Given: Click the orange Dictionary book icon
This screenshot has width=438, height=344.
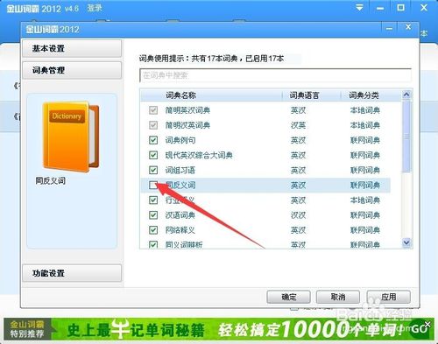Looking at the screenshot, I should 71,137.
